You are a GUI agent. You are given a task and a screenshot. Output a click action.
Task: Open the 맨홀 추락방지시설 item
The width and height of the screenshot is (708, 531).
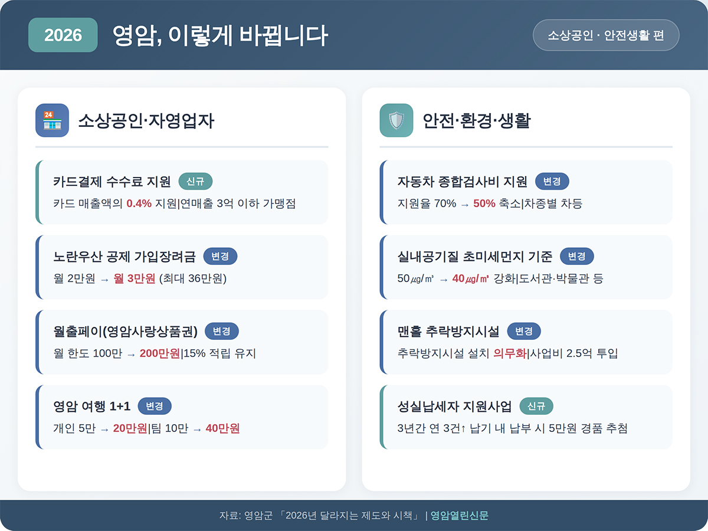[x=526, y=342]
